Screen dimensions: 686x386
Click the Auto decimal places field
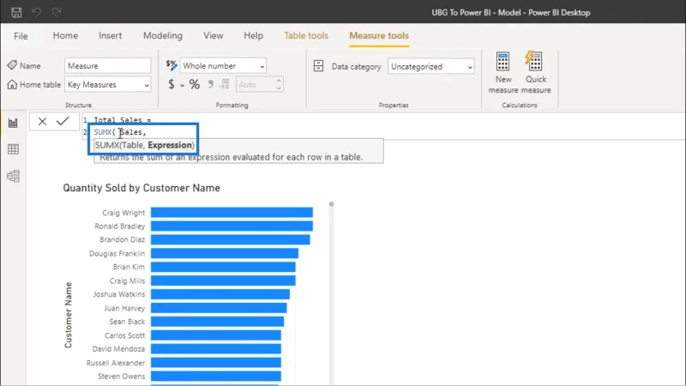click(x=255, y=84)
